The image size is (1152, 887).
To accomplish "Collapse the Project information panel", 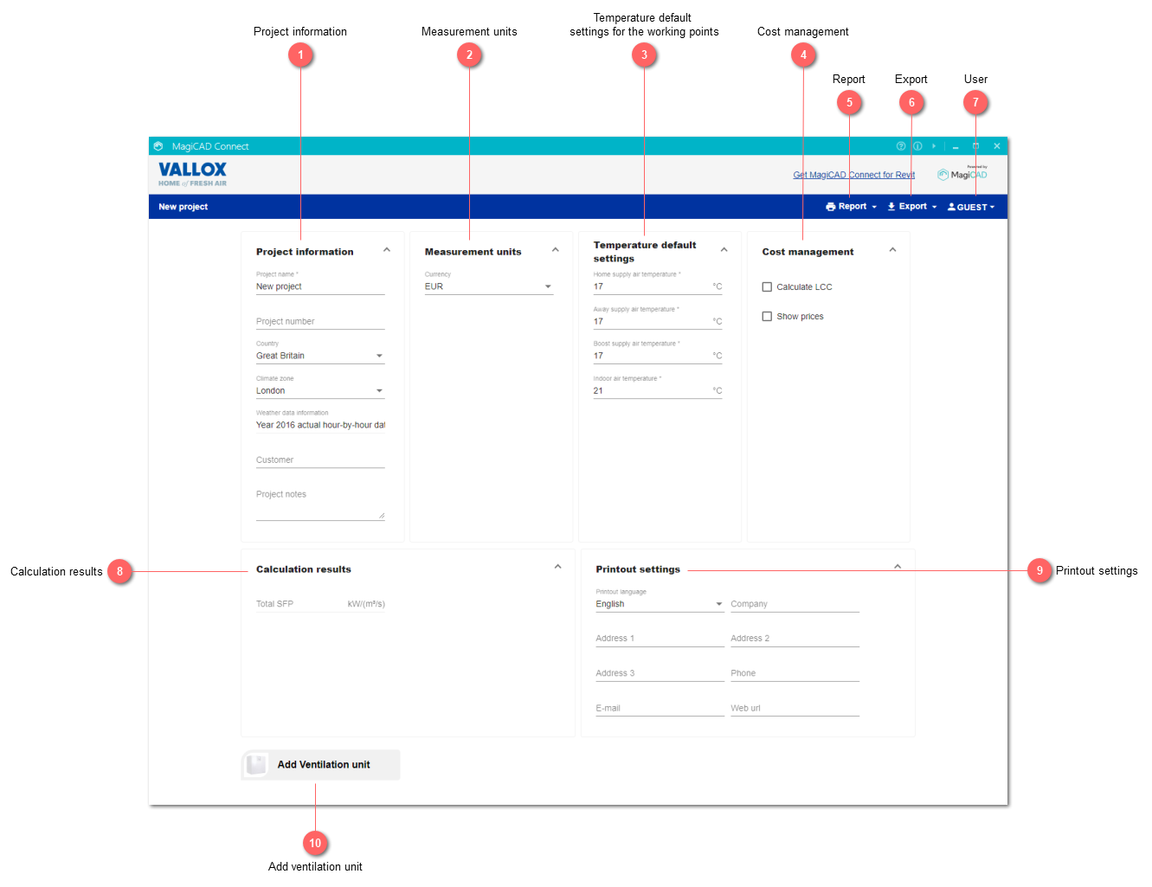I will 387,250.
